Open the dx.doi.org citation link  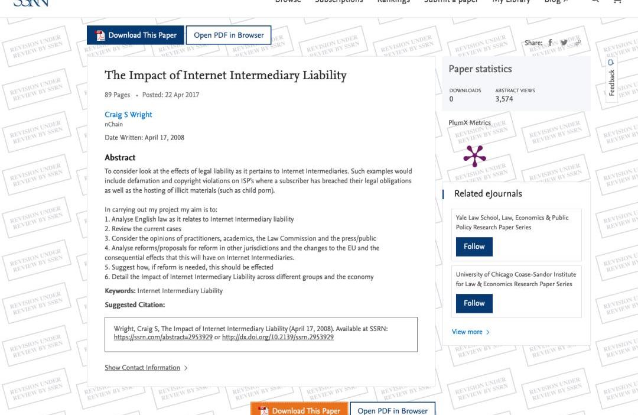pyautogui.click(x=278, y=338)
